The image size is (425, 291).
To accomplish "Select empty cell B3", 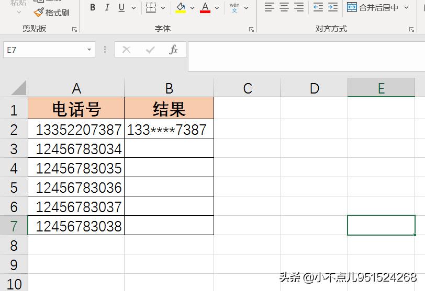I will pos(169,148).
